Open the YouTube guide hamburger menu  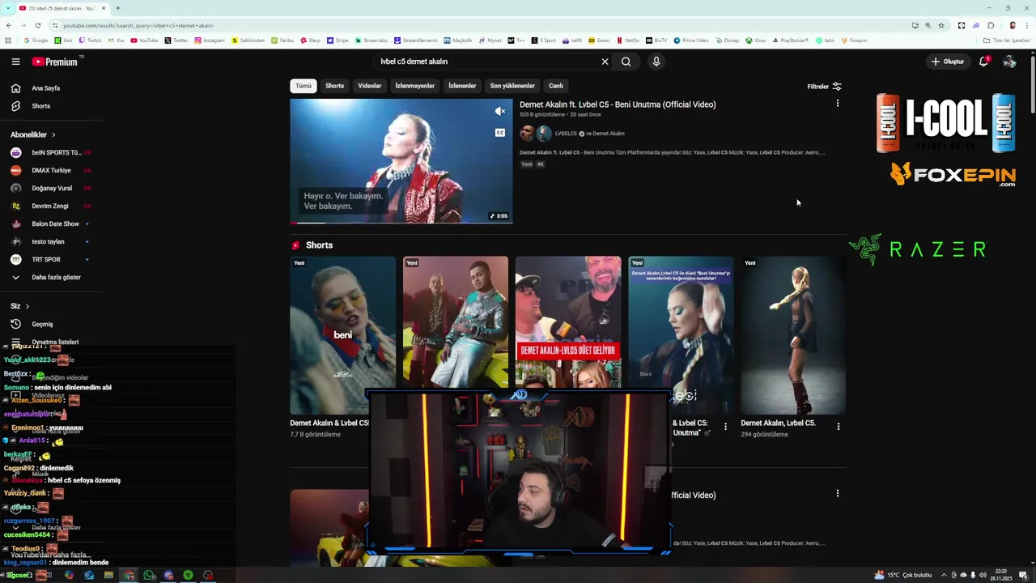click(x=15, y=62)
